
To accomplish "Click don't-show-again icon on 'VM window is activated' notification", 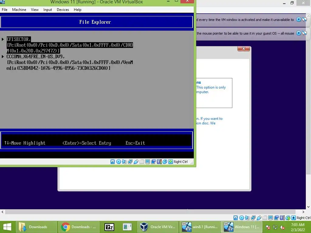I will coord(304,19).
